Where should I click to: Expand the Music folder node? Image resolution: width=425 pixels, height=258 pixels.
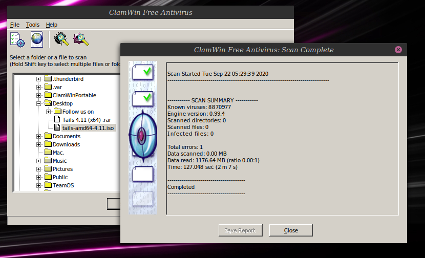coord(38,161)
